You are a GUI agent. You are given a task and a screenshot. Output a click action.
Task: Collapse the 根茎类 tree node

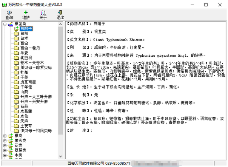pos(5,24)
